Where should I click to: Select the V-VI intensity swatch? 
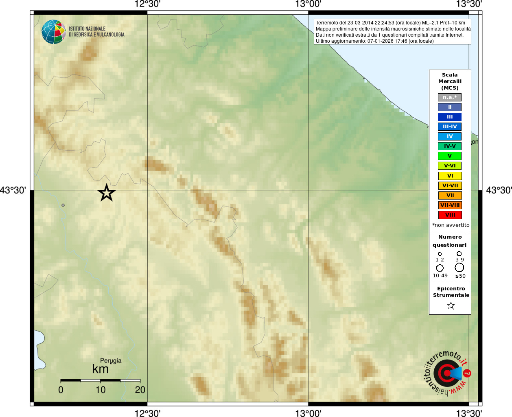[450, 166]
